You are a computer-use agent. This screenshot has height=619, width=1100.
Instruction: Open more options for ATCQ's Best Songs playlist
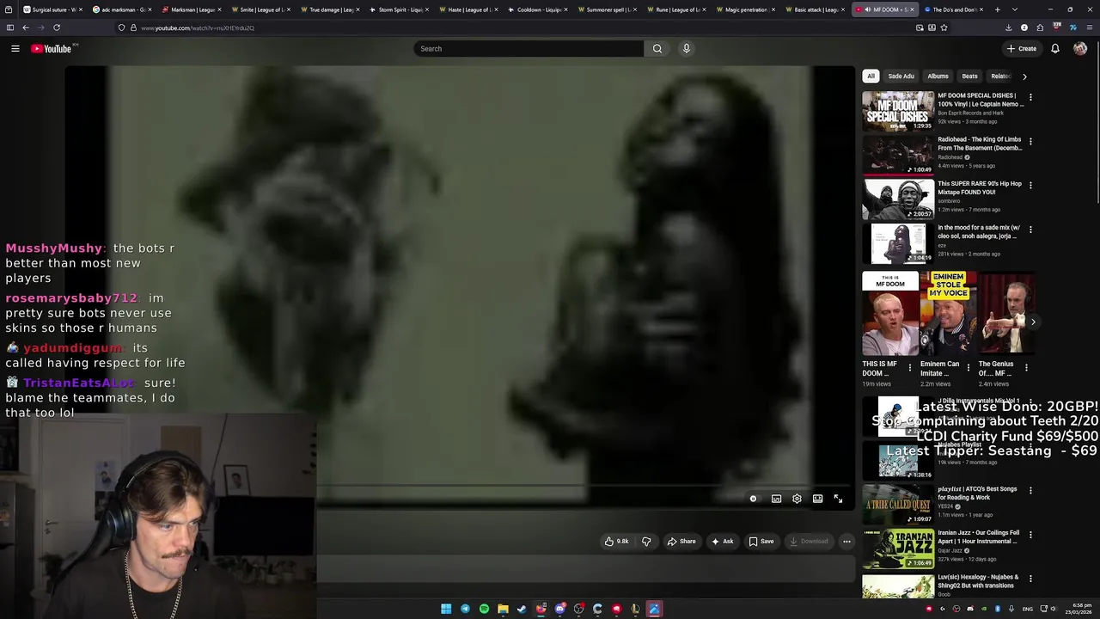coord(1030,491)
